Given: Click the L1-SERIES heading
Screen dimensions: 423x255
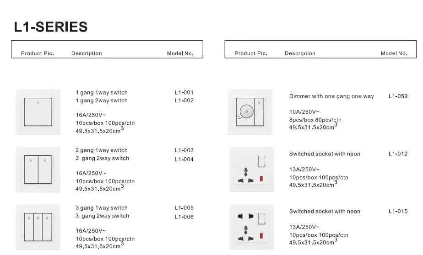Looking at the screenshot, I should click(x=51, y=27).
